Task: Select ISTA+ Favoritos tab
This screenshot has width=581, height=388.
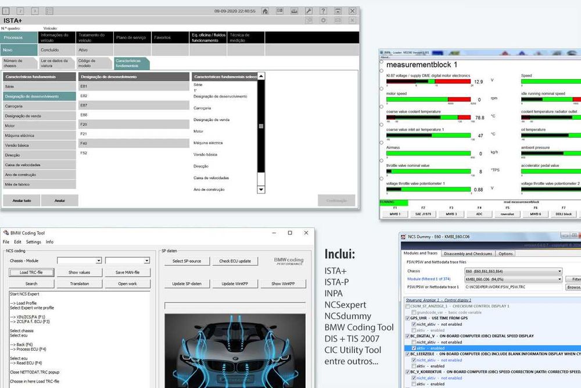Action: pos(170,37)
